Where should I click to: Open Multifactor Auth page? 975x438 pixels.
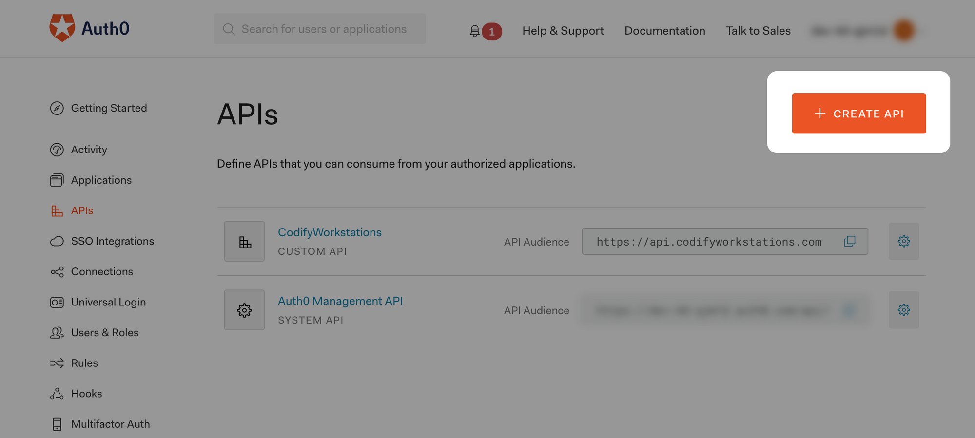[111, 424]
